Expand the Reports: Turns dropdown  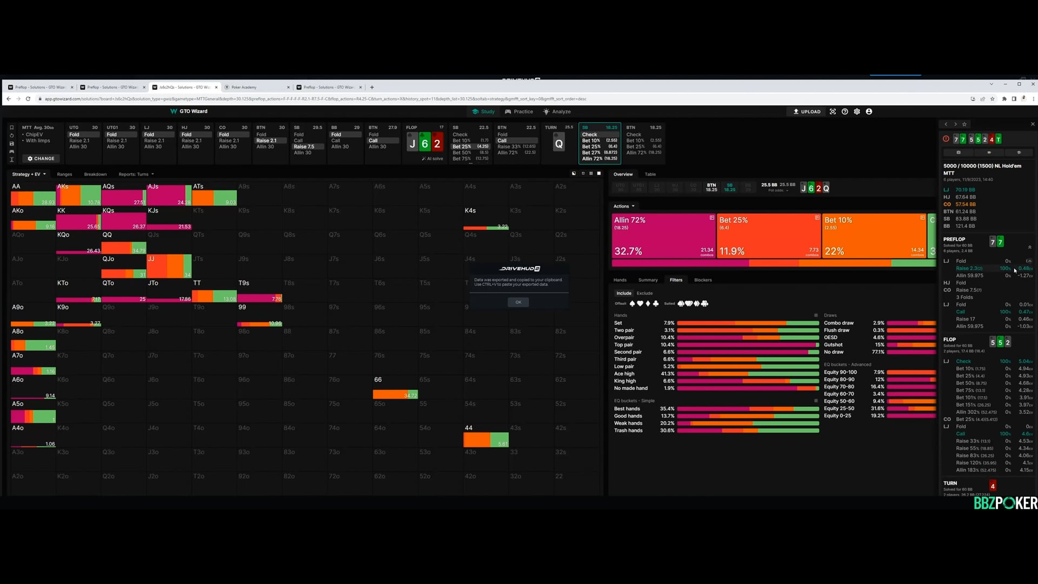(x=136, y=174)
